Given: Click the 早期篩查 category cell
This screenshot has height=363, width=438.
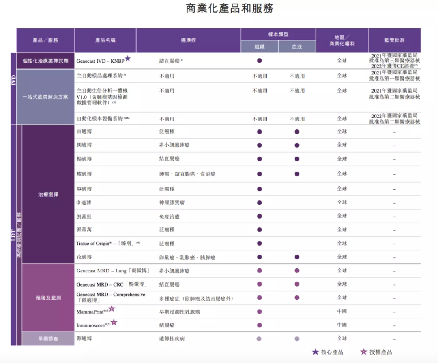Looking at the screenshot, I should (48, 339).
